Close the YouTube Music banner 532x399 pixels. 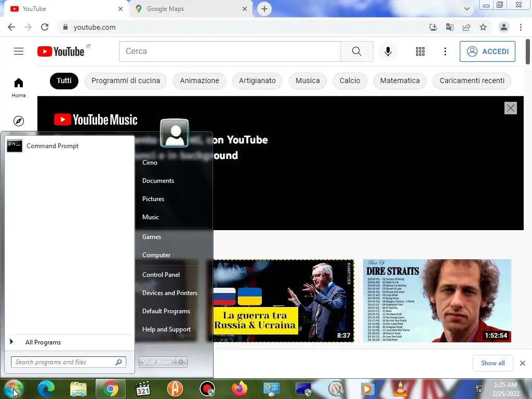[x=511, y=108]
